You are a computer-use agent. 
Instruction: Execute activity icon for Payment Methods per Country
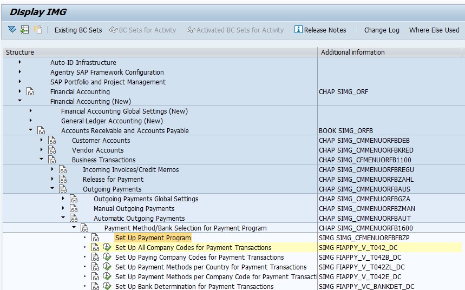[107, 267]
